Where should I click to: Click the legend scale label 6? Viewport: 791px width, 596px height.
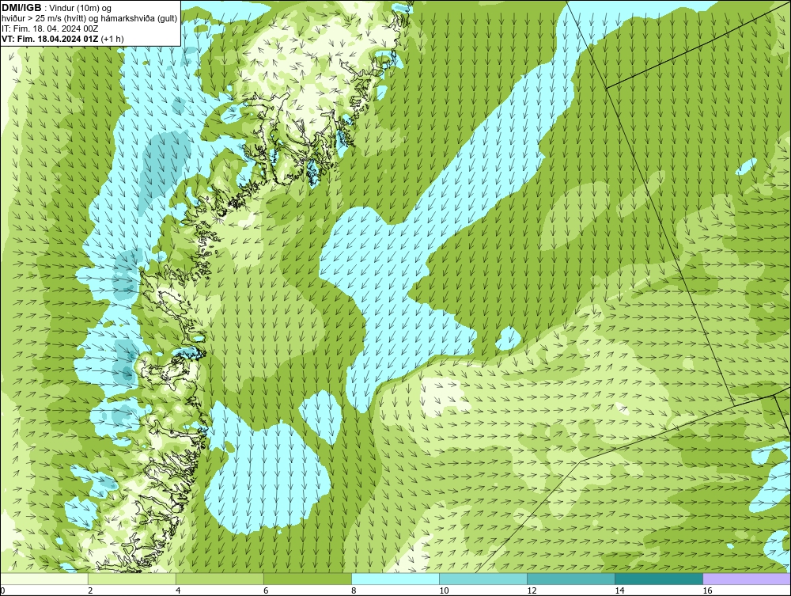tap(265, 590)
